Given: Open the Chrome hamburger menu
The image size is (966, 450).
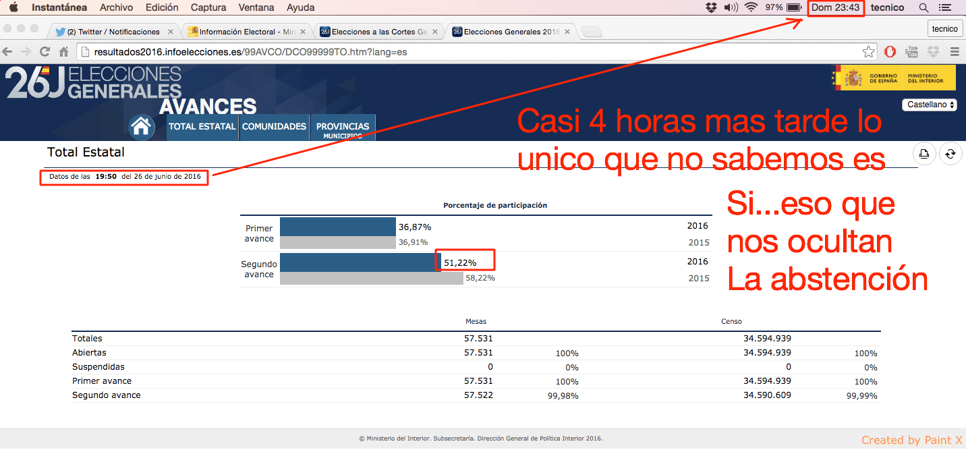Looking at the screenshot, I should [955, 52].
